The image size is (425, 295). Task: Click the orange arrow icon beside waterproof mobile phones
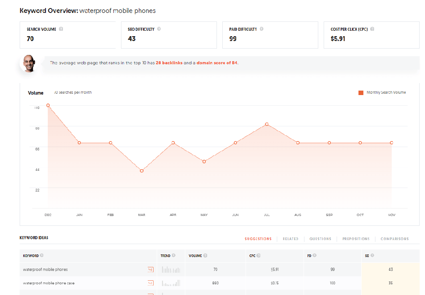coord(150,269)
